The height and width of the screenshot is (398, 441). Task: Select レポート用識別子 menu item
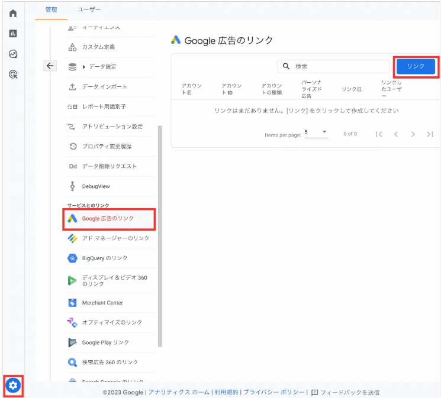click(x=110, y=106)
